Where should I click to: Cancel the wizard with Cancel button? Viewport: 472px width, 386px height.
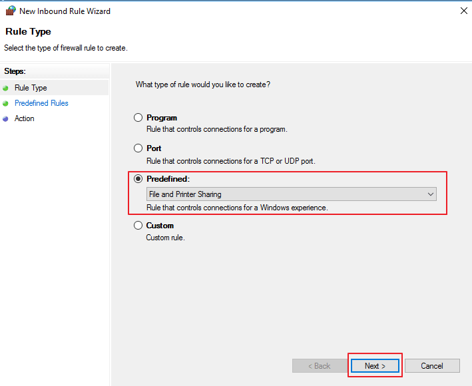point(432,366)
